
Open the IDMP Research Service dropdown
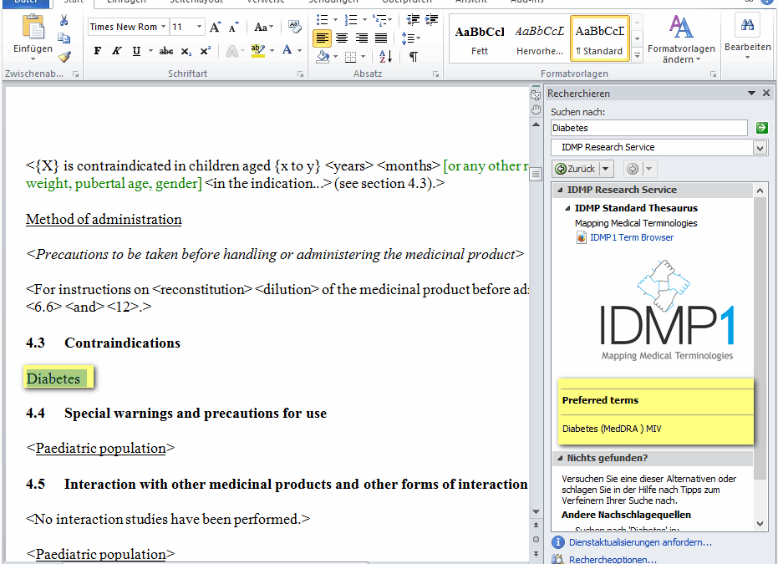759,148
